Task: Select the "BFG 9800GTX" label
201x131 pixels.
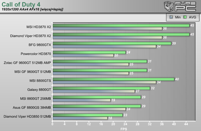Action: (40, 45)
